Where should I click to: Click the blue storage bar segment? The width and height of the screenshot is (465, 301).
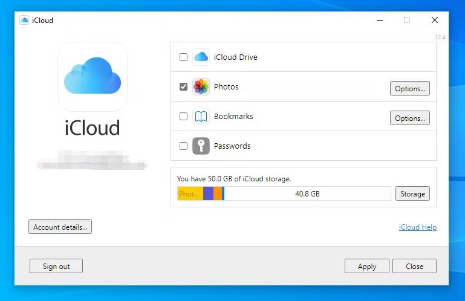[x=223, y=193]
